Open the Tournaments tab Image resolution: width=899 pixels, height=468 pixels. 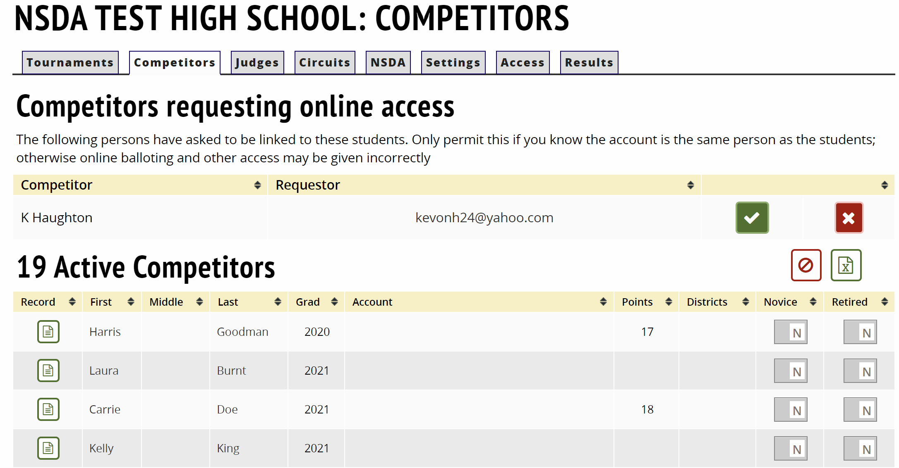coord(70,63)
